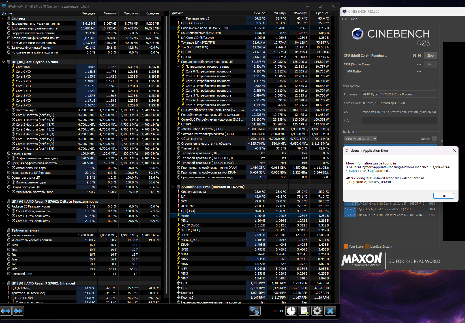The height and width of the screenshot is (323, 465).
Task: Select the ЦП [#0]: AMD Ryzen 7 5700X: Enhanced header
Action: pyautogui.click(x=80, y=283)
